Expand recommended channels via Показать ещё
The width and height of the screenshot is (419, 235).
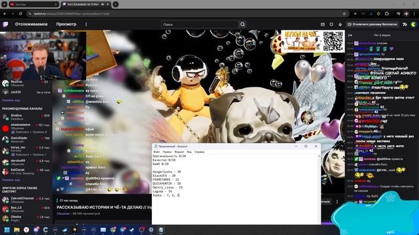11,180
